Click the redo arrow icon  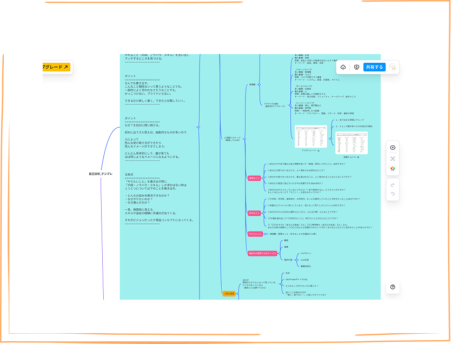pyautogui.click(x=393, y=184)
